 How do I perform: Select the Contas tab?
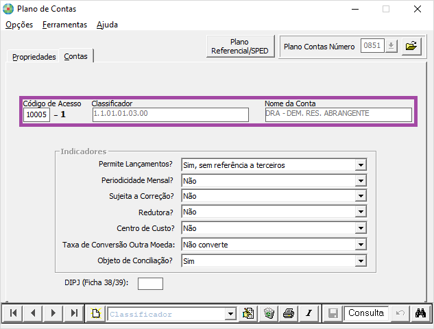[x=75, y=56]
